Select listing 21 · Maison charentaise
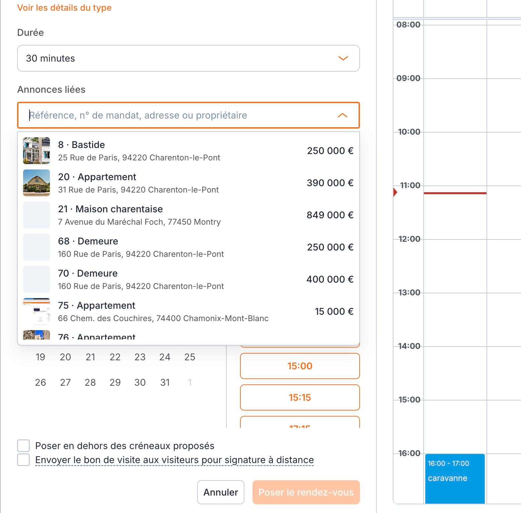 [189, 215]
